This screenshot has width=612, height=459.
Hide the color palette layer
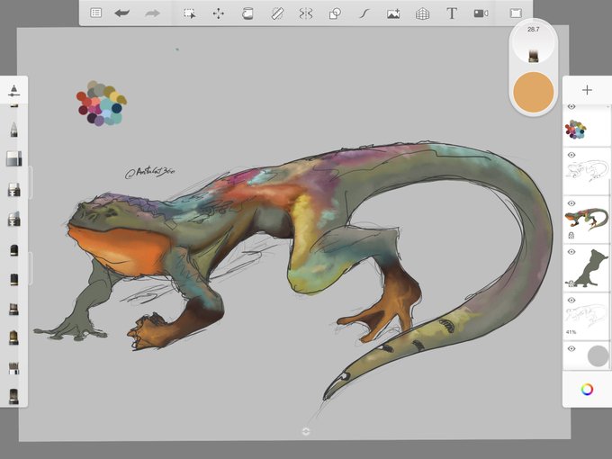coord(571,107)
